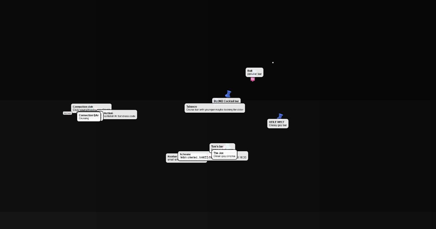The height and width of the screenshot is (229, 436).
Task: Click the blue pushpin above BLOND Cocktail bar
Action: coord(228,94)
